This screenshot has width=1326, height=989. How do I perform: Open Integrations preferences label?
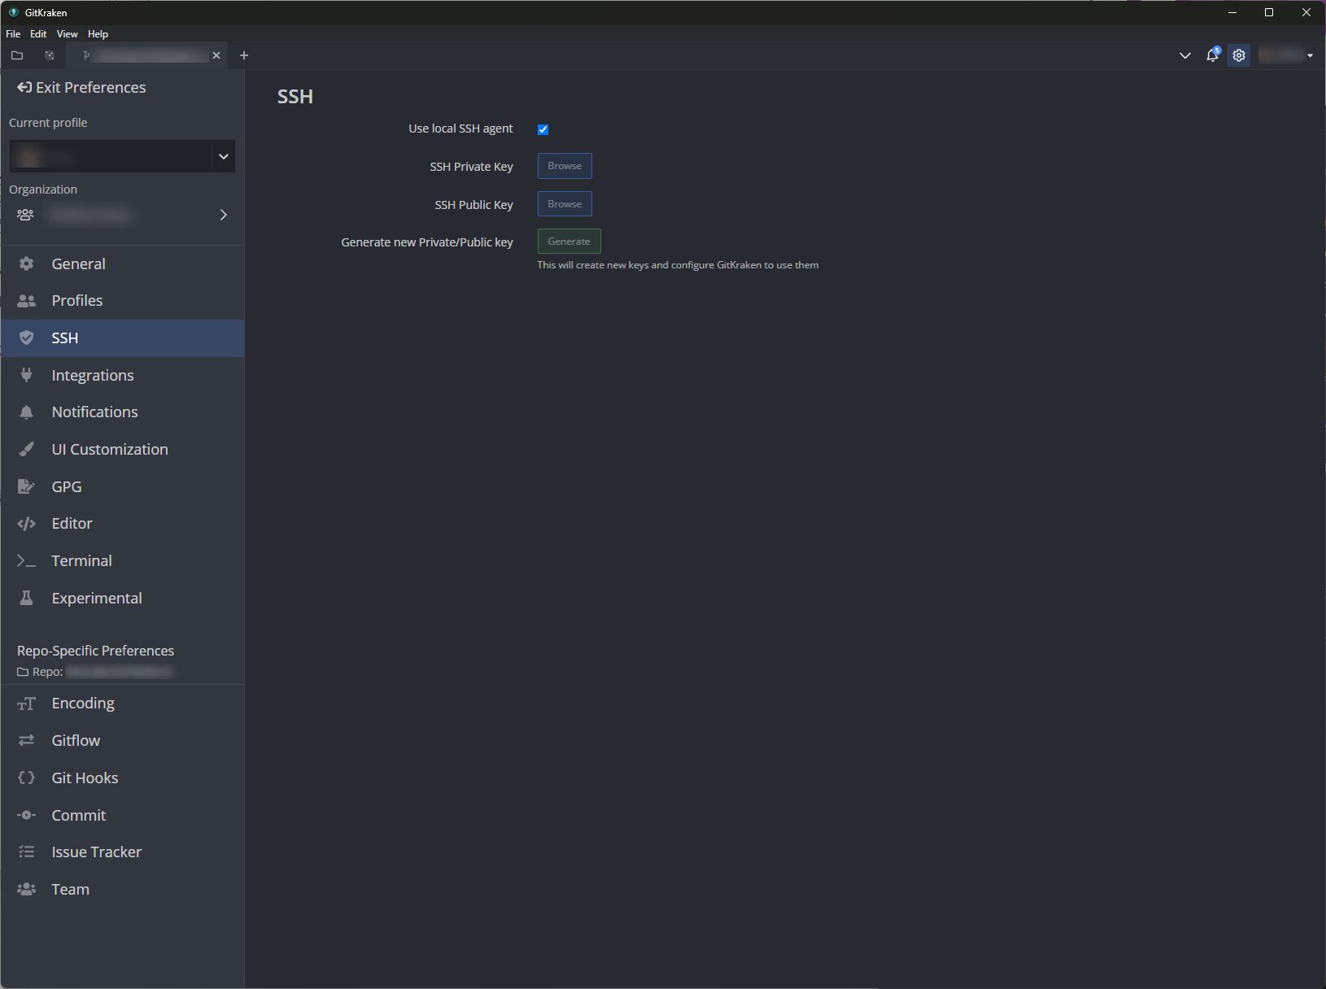pos(93,375)
